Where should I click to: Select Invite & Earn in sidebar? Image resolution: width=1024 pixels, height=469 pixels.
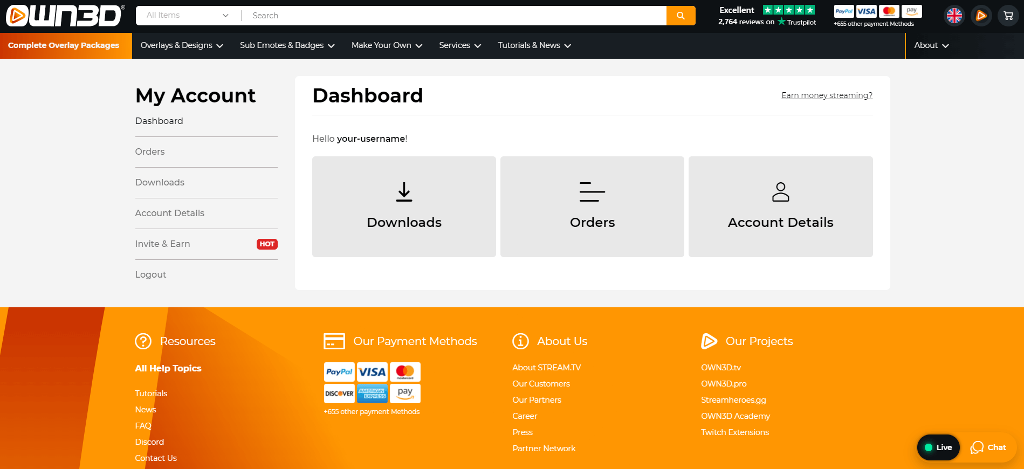coord(163,244)
